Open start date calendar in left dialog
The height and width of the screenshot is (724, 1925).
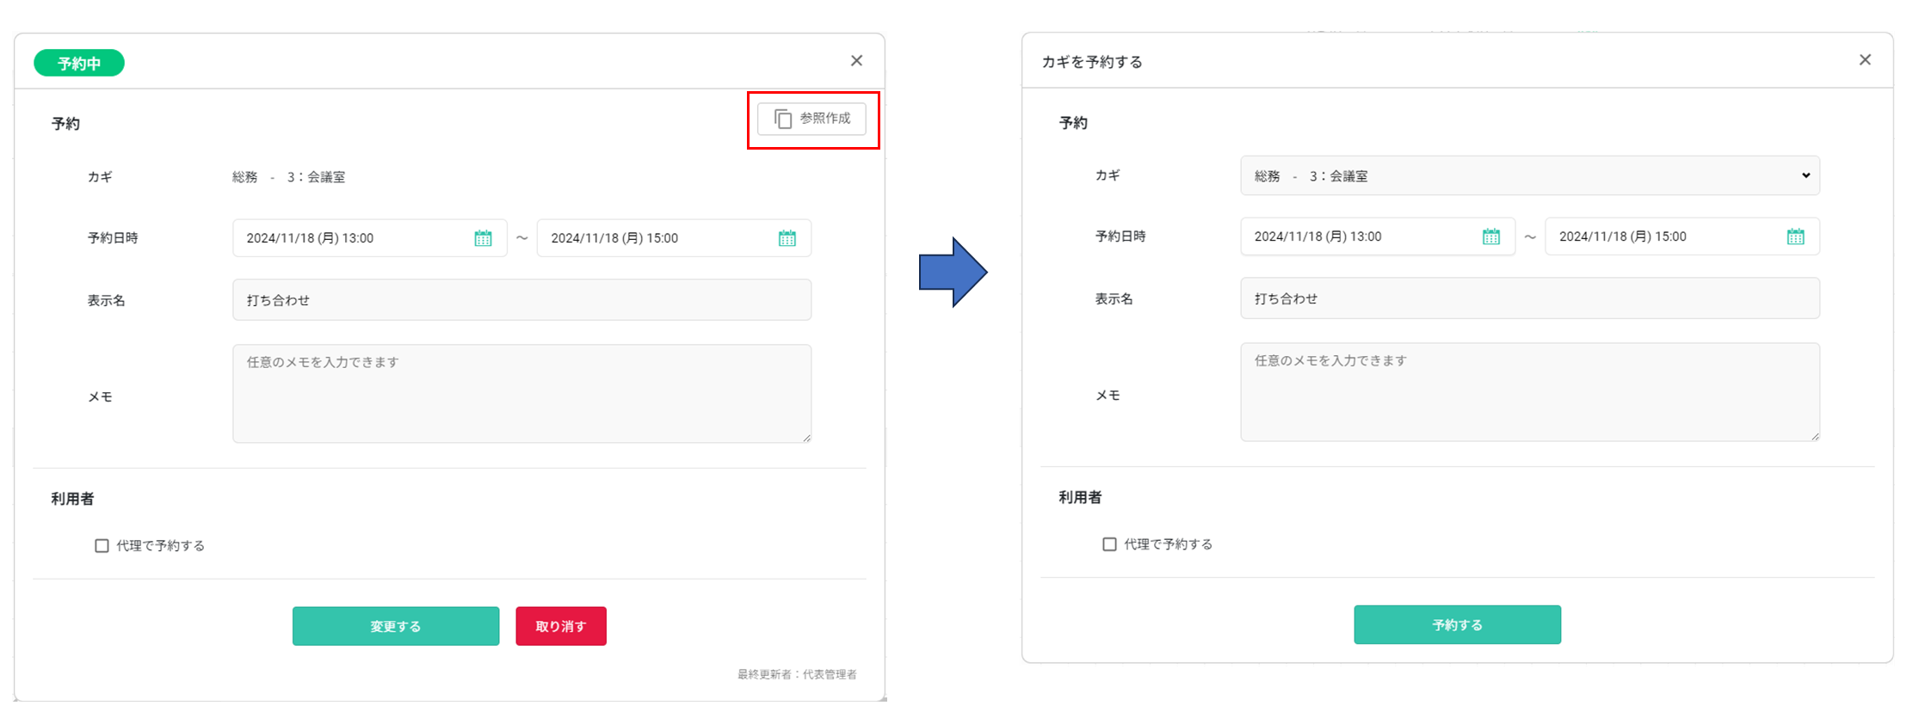click(483, 238)
